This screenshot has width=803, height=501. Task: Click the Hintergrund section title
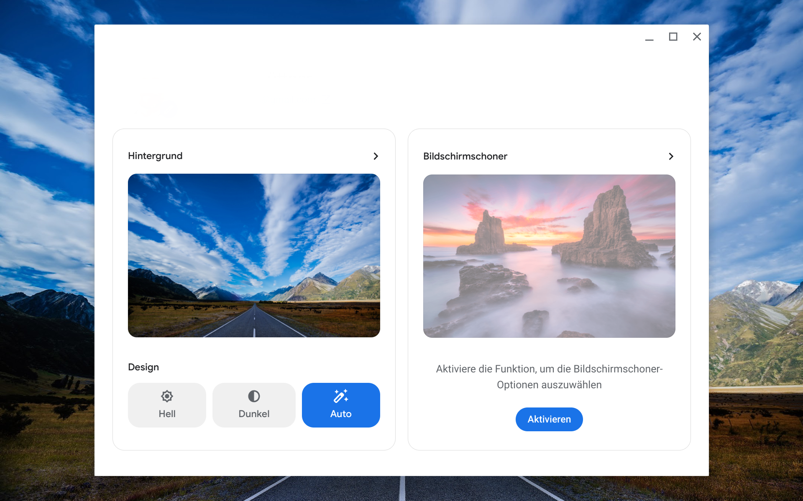pos(155,156)
